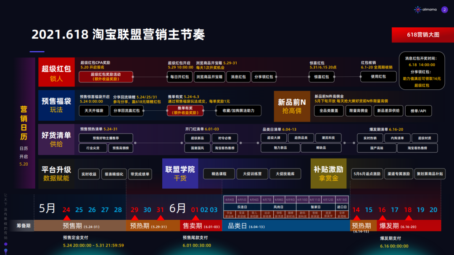Screen dimensions: 454x255
Task: Click the red triangle marker under date 16
Action: coord(382,217)
